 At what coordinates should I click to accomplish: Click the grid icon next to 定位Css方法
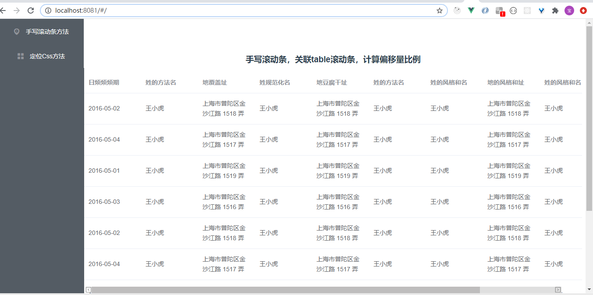[x=20, y=56]
